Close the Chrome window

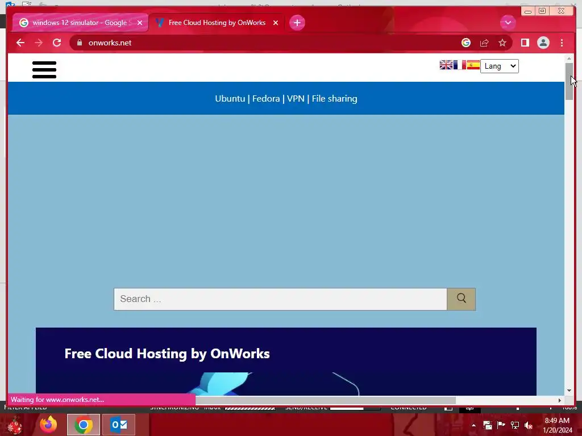pos(561,11)
